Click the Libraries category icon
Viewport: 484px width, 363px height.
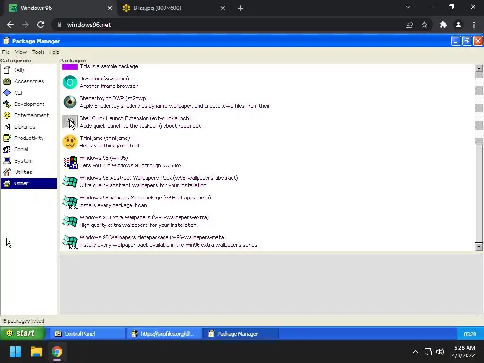[x=7, y=127]
